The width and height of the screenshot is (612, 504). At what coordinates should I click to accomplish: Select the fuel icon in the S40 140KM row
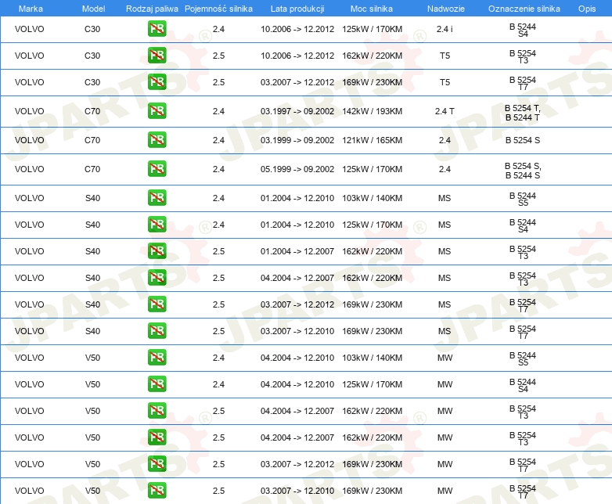click(x=157, y=198)
